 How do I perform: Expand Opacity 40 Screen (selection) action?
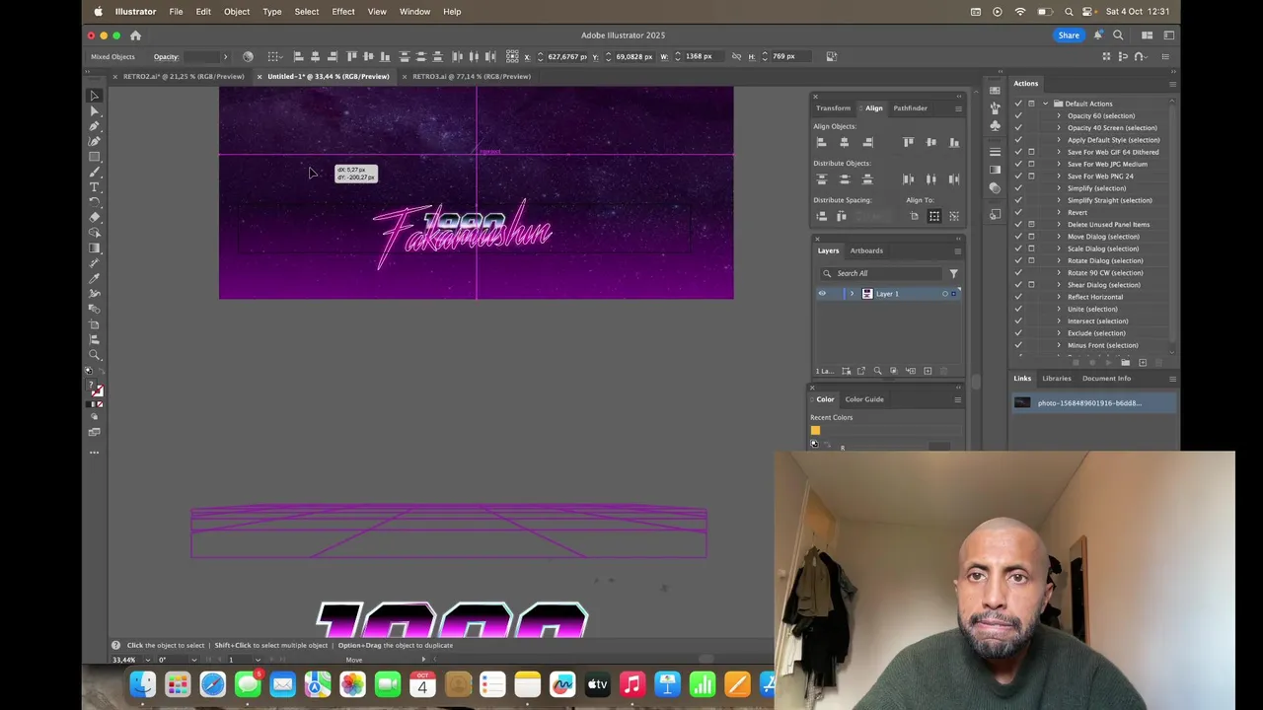tap(1059, 127)
